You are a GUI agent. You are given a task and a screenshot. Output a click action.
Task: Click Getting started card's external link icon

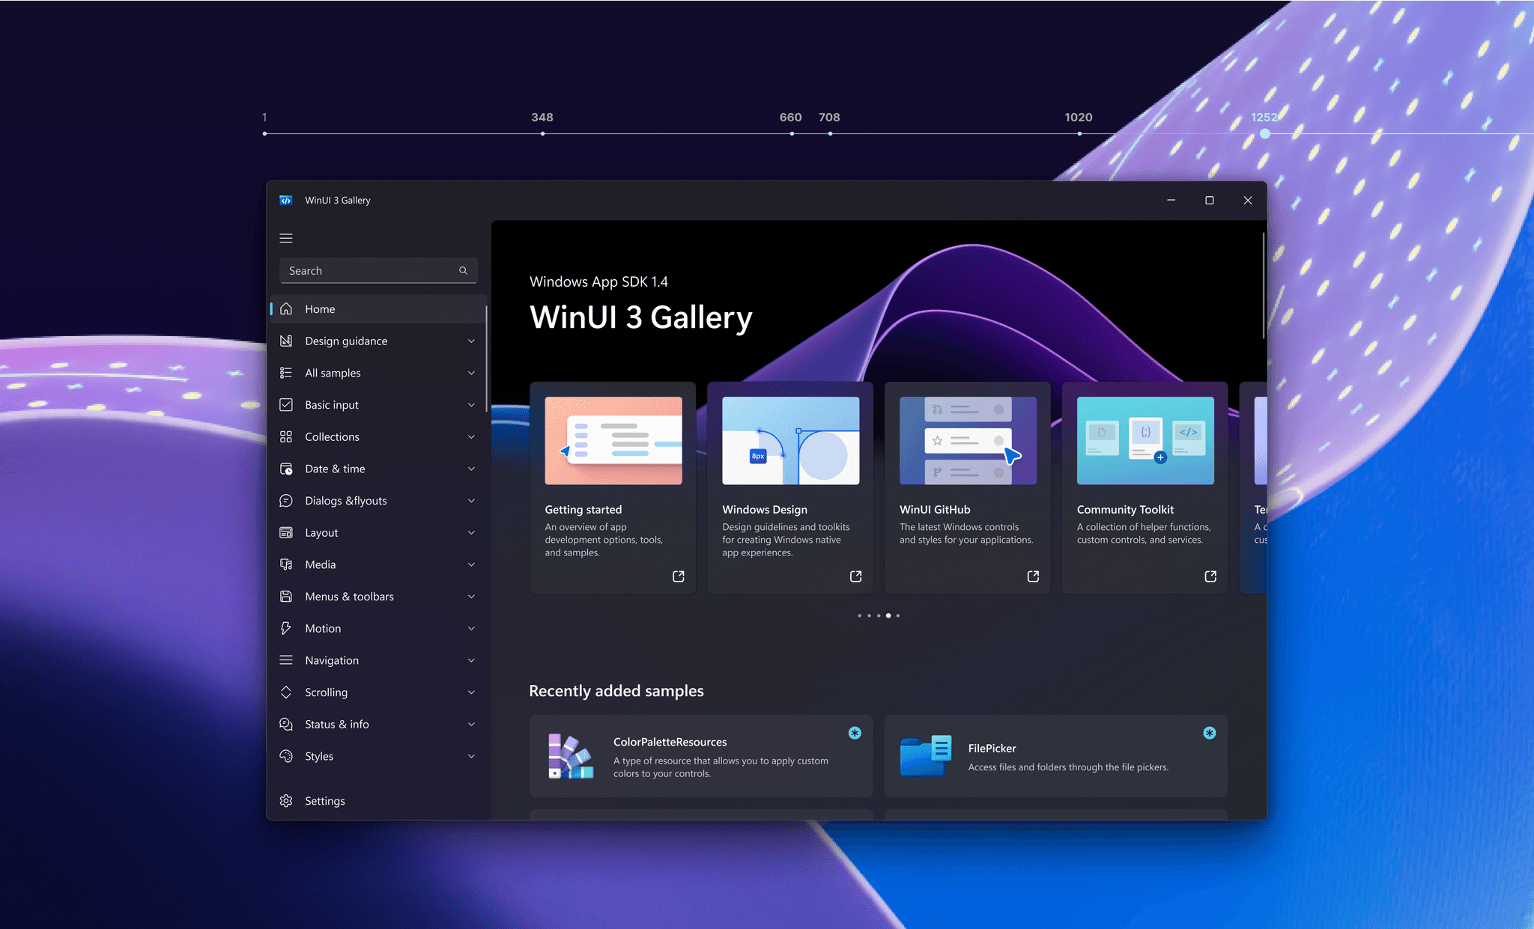coord(678,576)
